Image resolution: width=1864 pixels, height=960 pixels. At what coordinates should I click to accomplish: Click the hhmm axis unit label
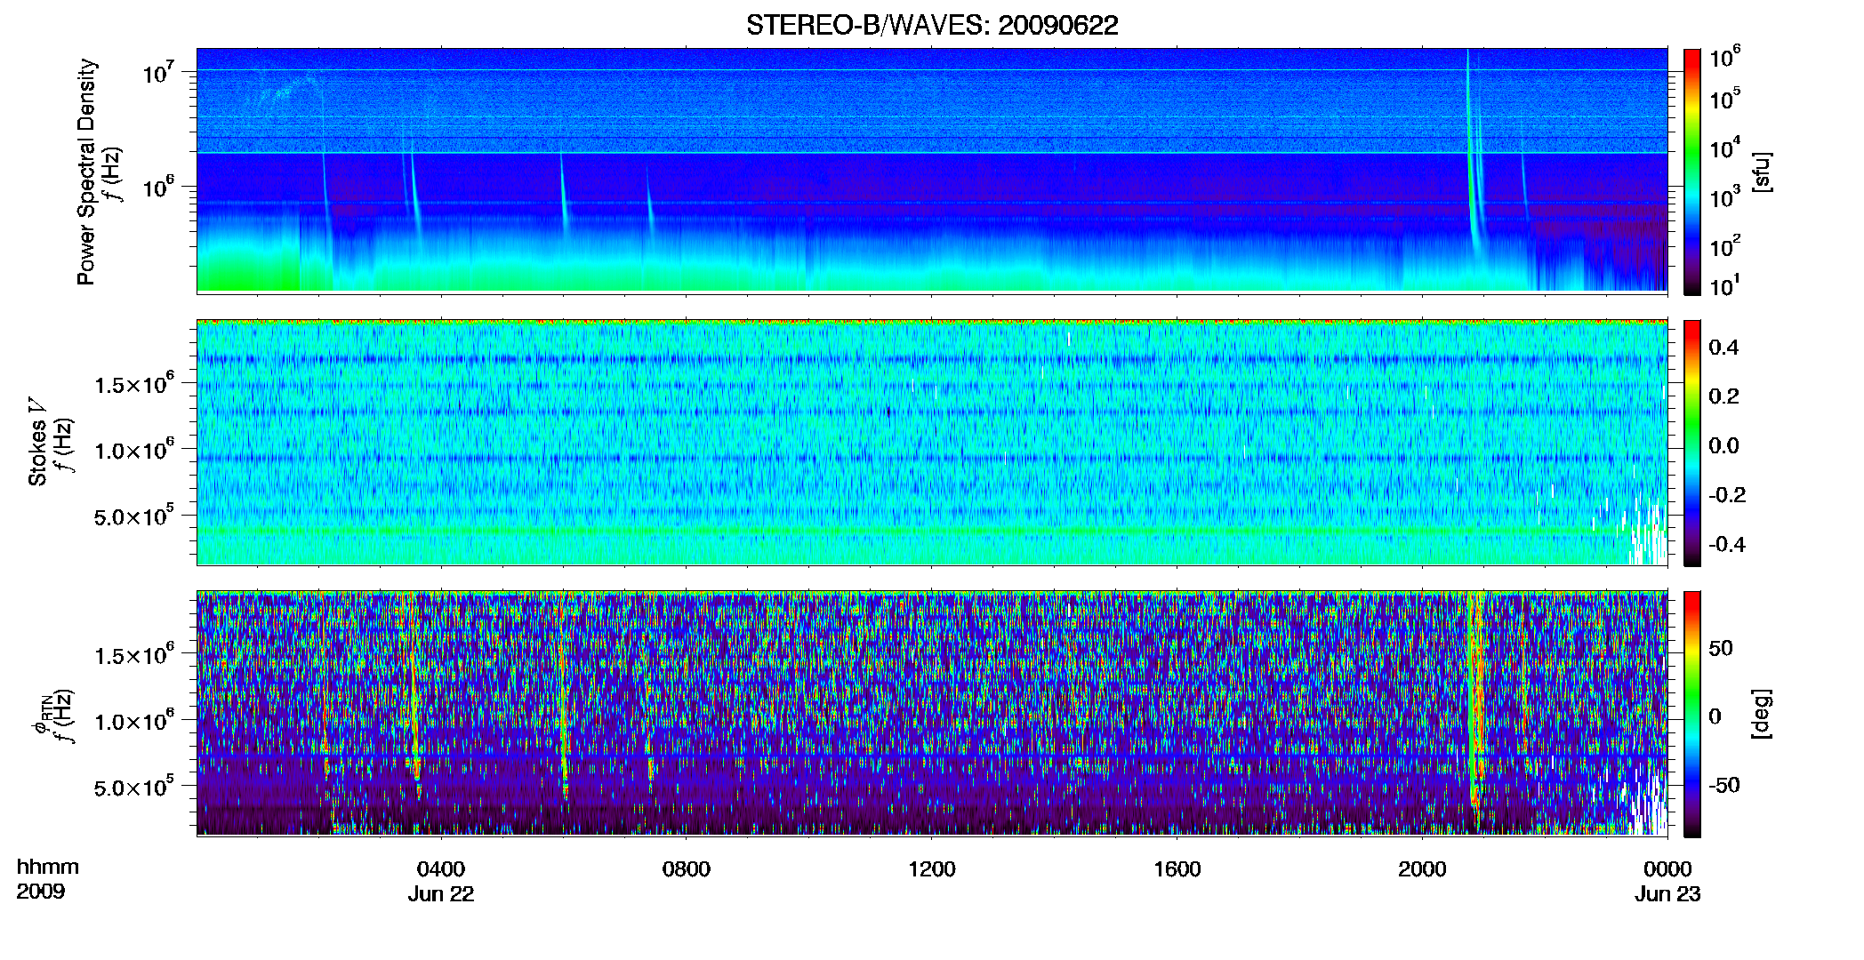(x=48, y=867)
